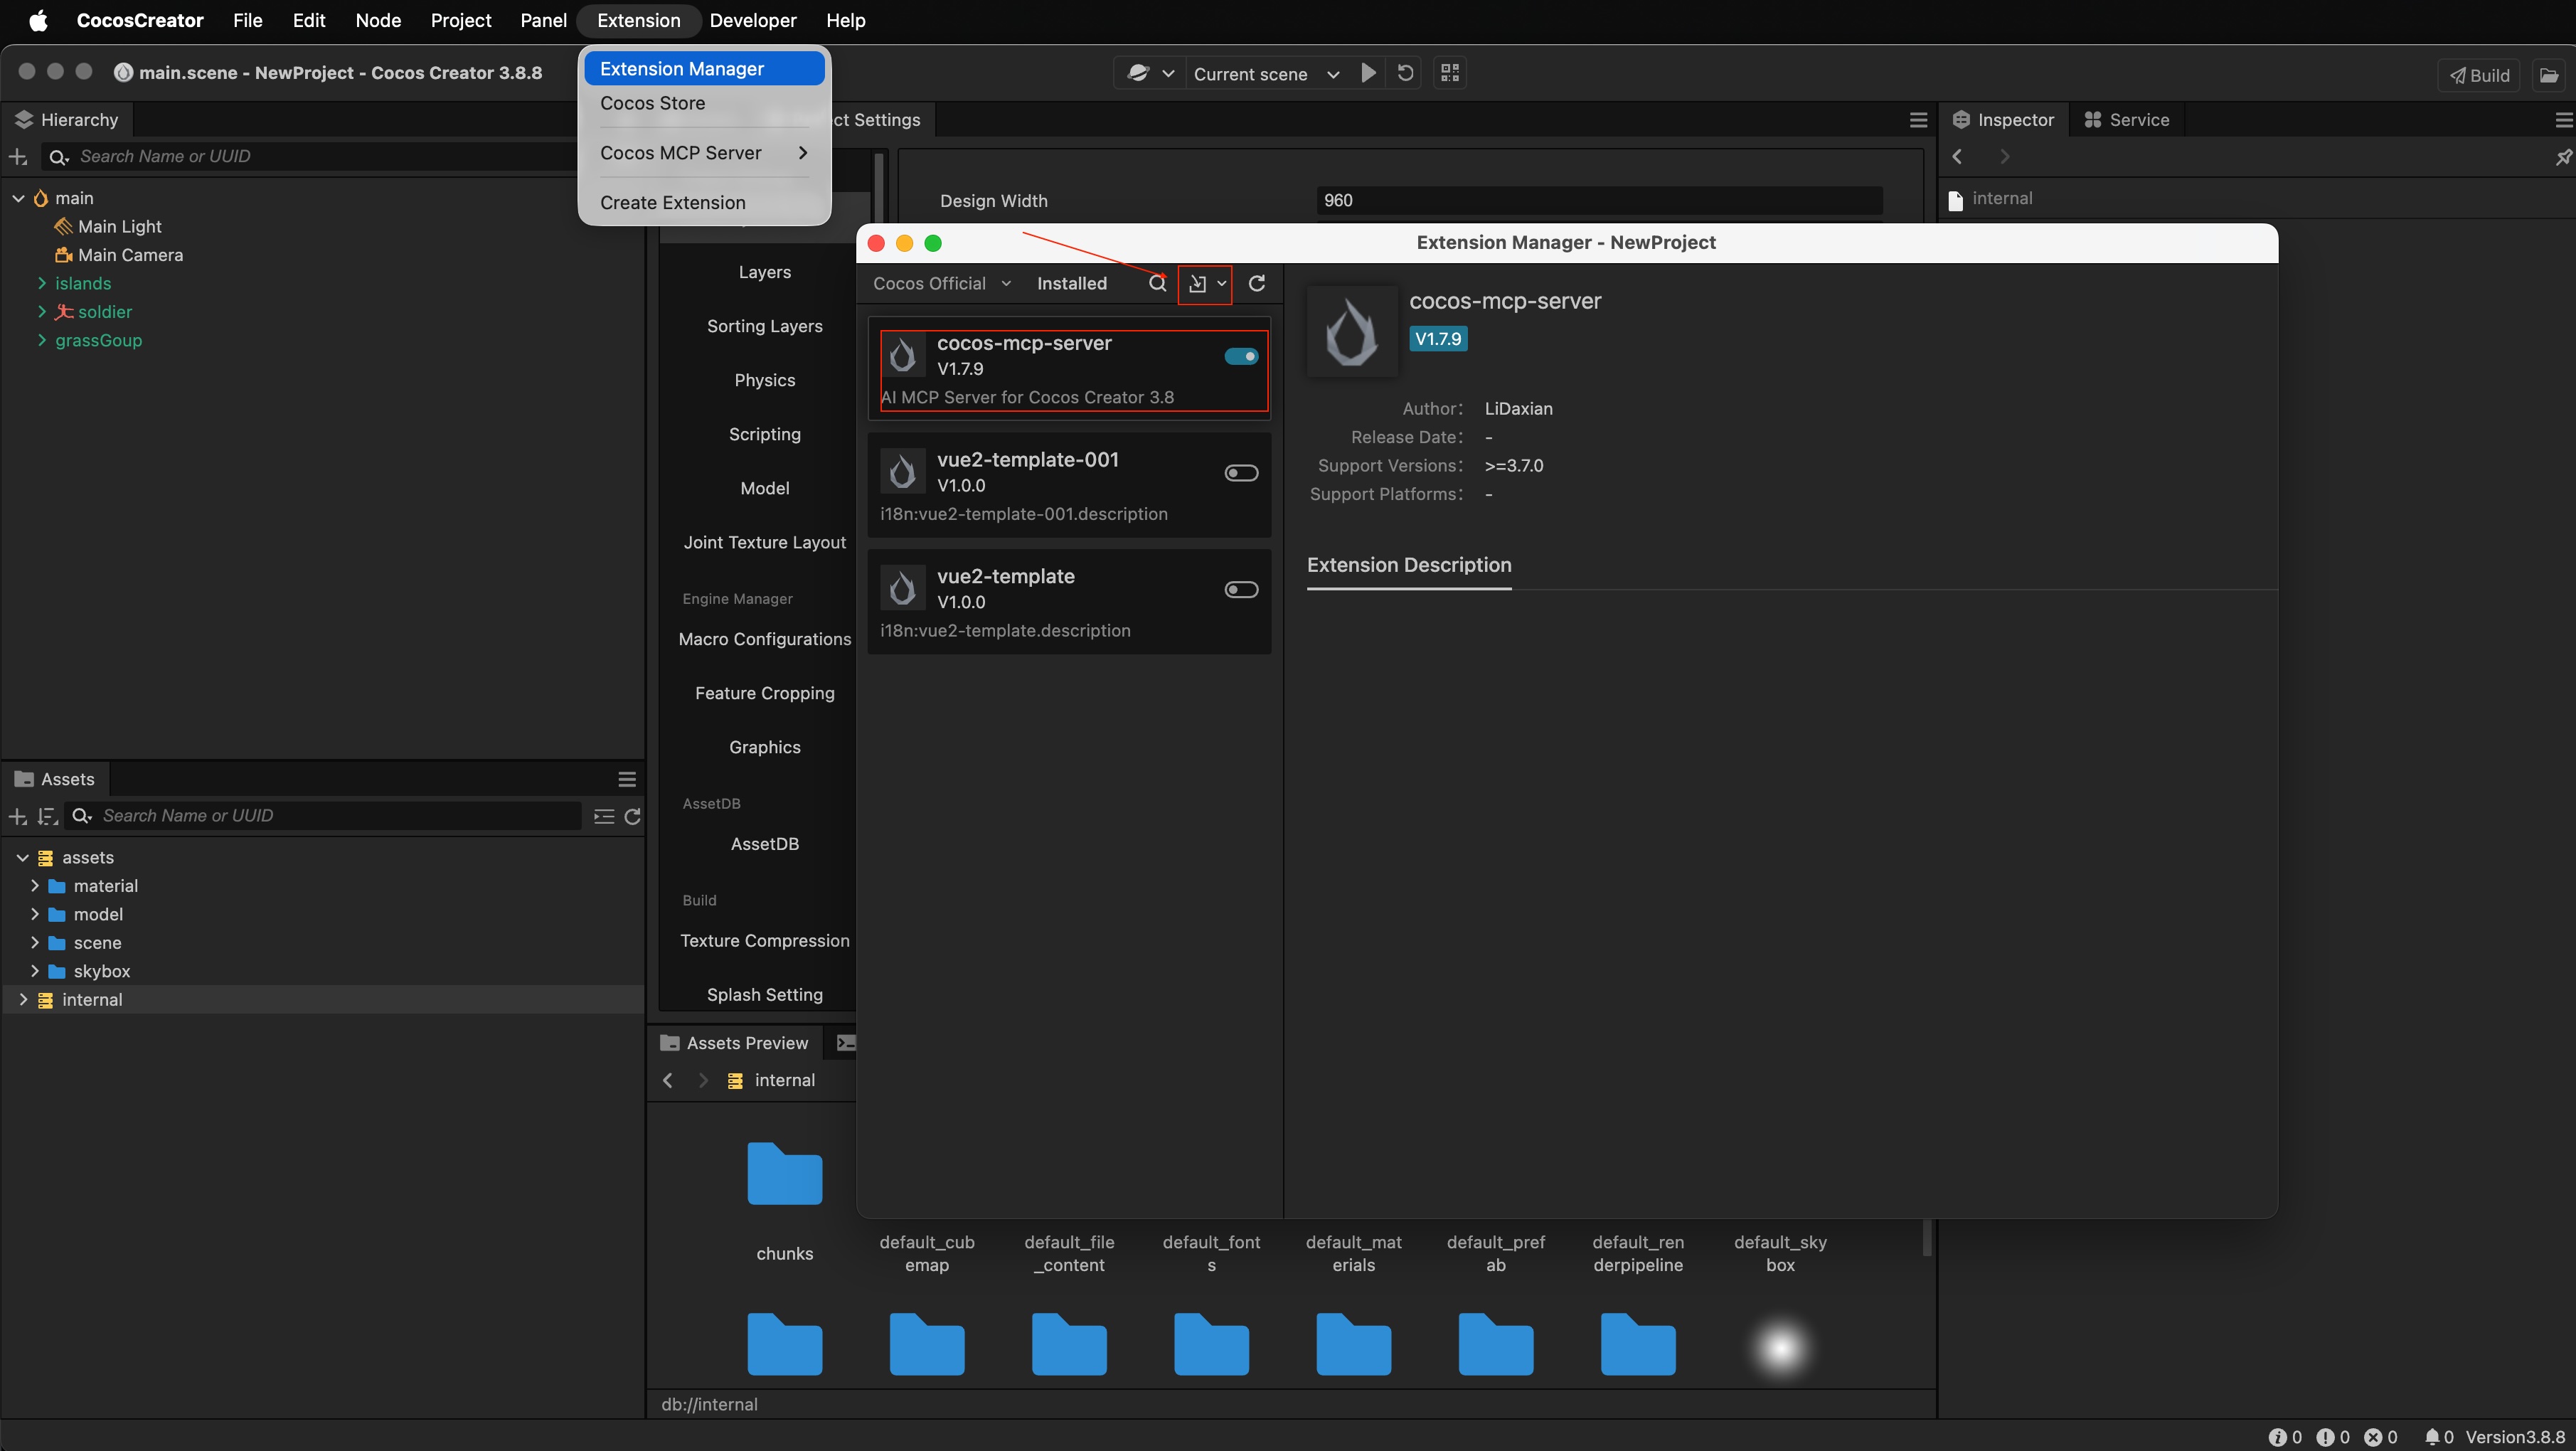Expand the material folder in Assets
The image size is (2576, 1451).
point(35,886)
